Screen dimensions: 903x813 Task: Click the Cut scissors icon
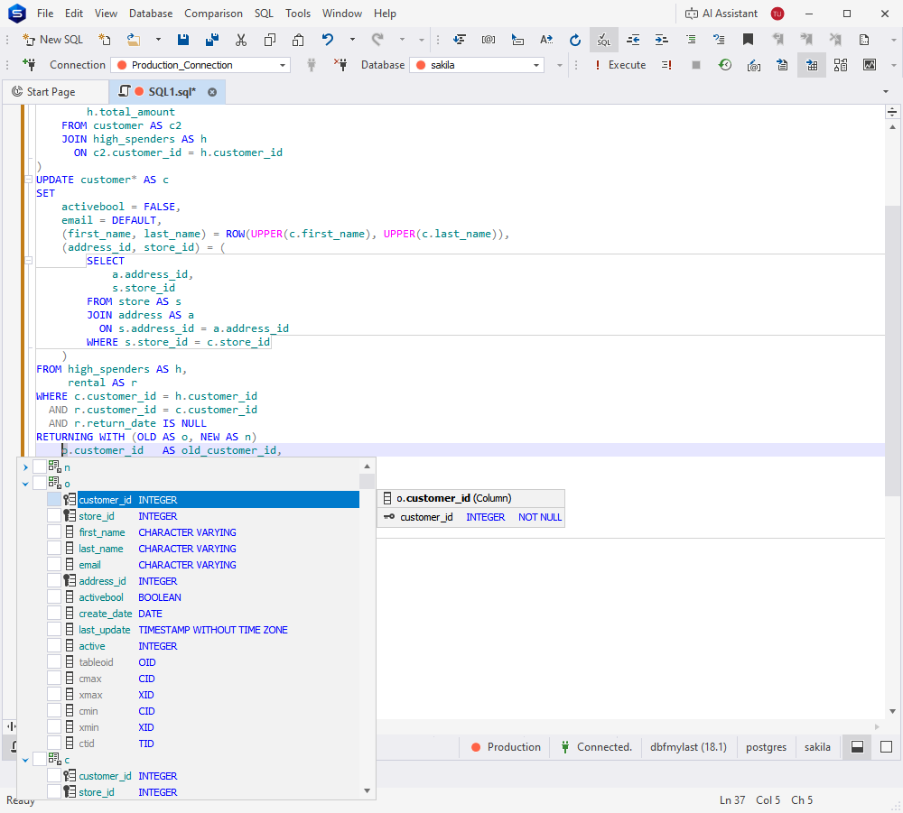(241, 40)
